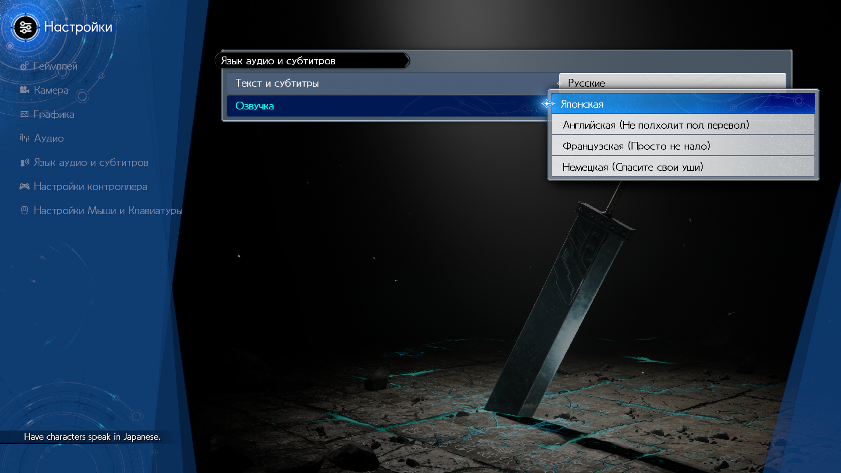Image resolution: width=841 pixels, height=473 pixels.
Task: Click the equalizer icon next to Аудио
Action: pos(25,138)
